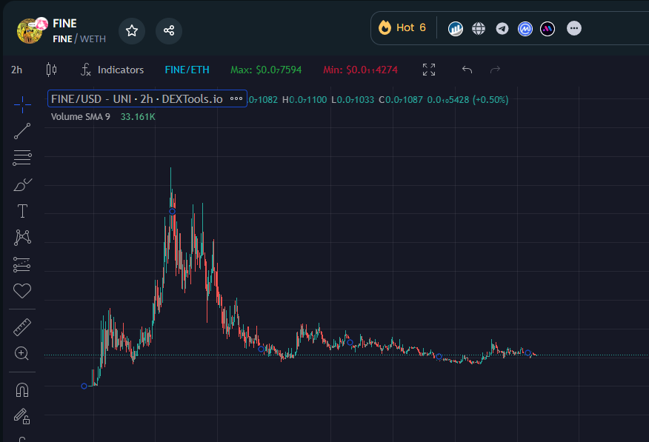The width and height of the screenshot is (649, 442).
Task: Select the crosshair cursor tool
Action: [x=22, y=104]
